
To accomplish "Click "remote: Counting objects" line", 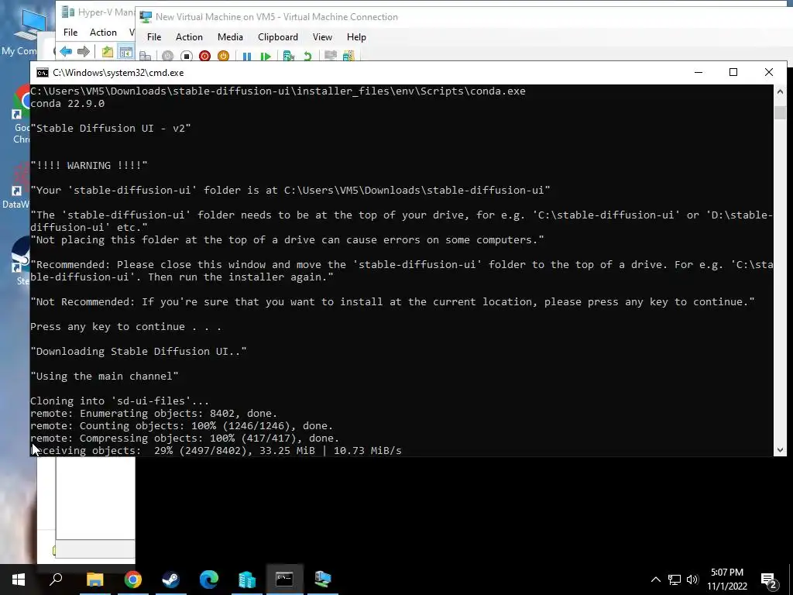I will [181, 425].
